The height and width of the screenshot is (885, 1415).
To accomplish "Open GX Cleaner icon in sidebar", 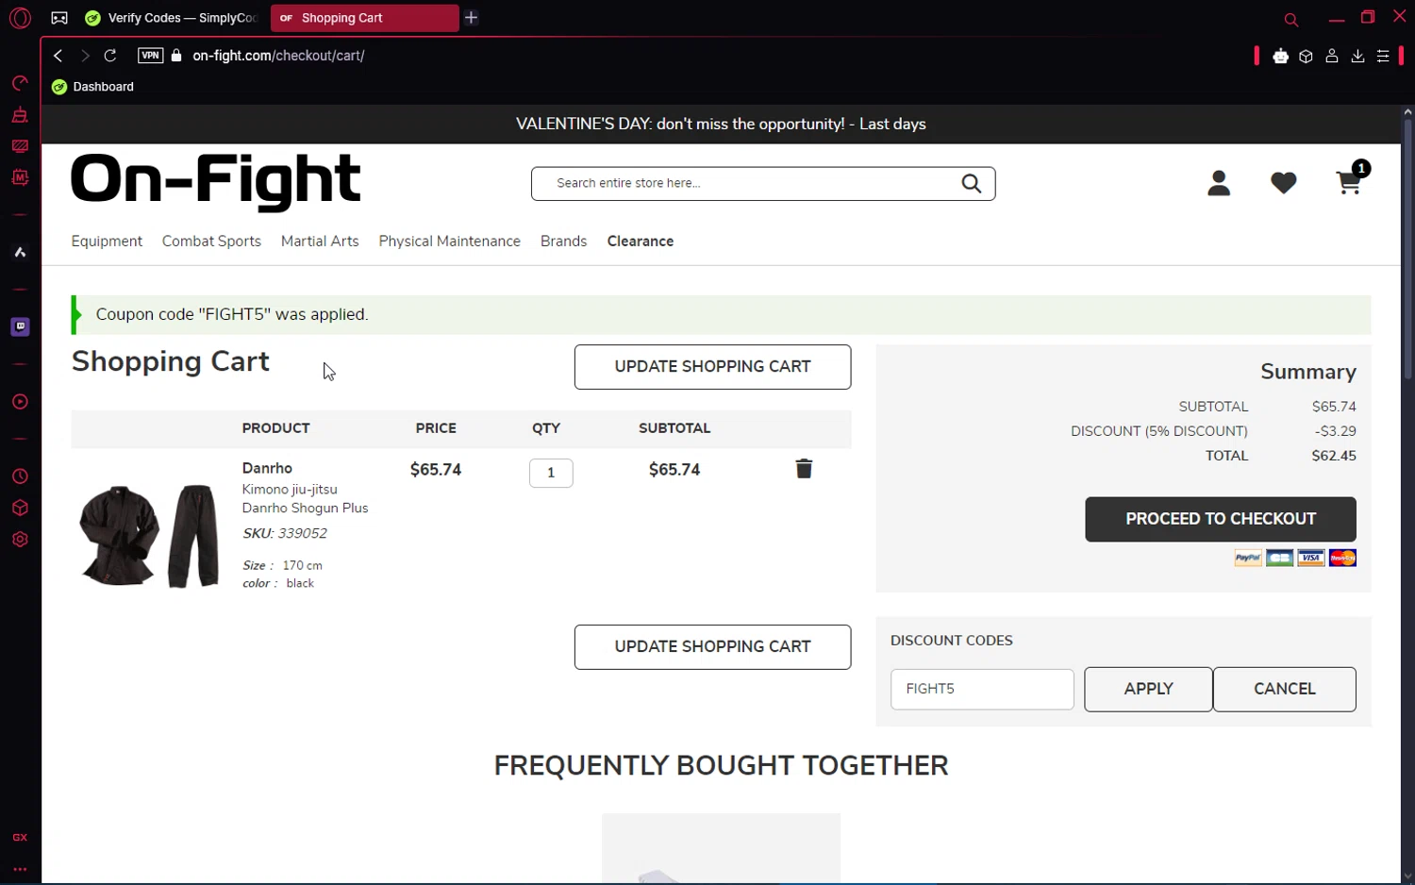I will (x=20, y=115).
